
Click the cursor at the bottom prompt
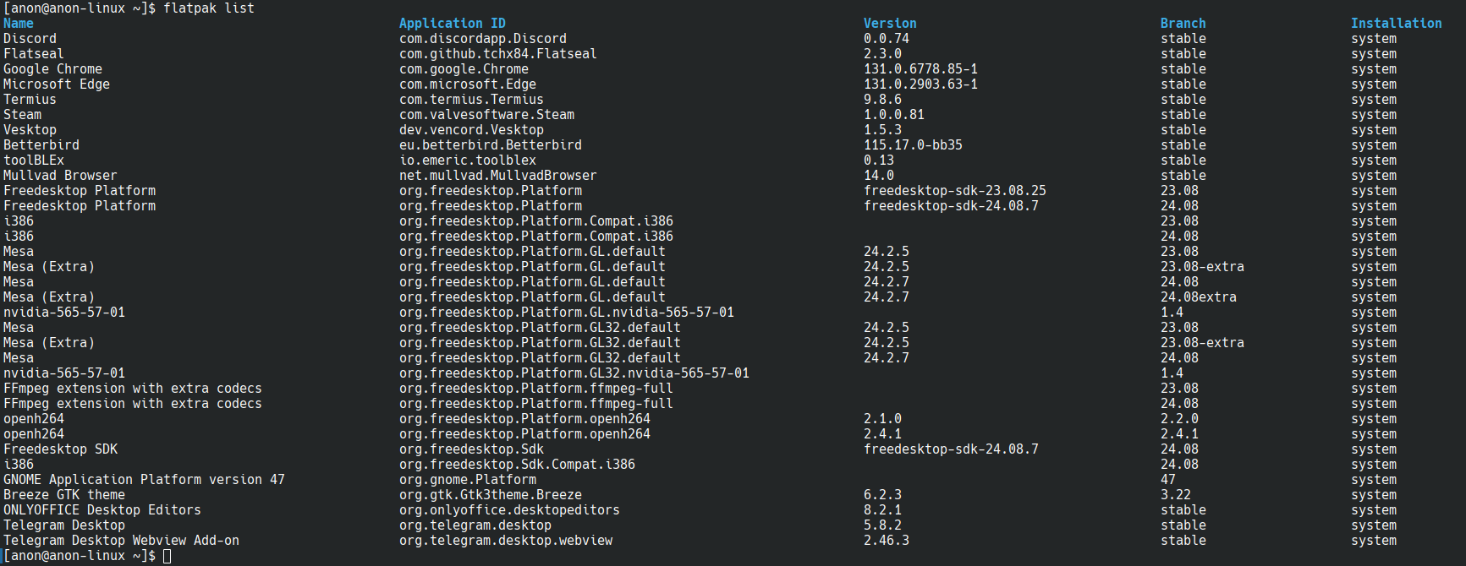(167, 556)
